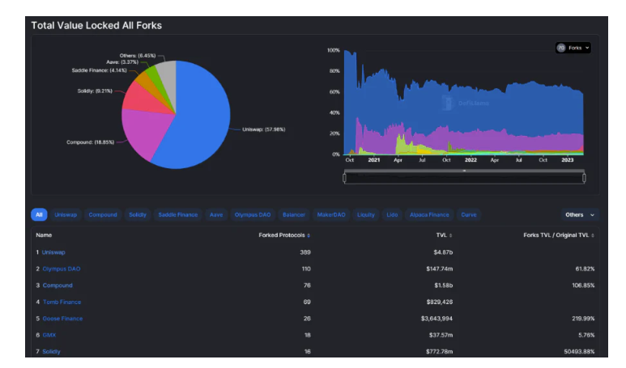Filter by Solidly pill
The height and width of the screenshot is (368, 626).
138,214
